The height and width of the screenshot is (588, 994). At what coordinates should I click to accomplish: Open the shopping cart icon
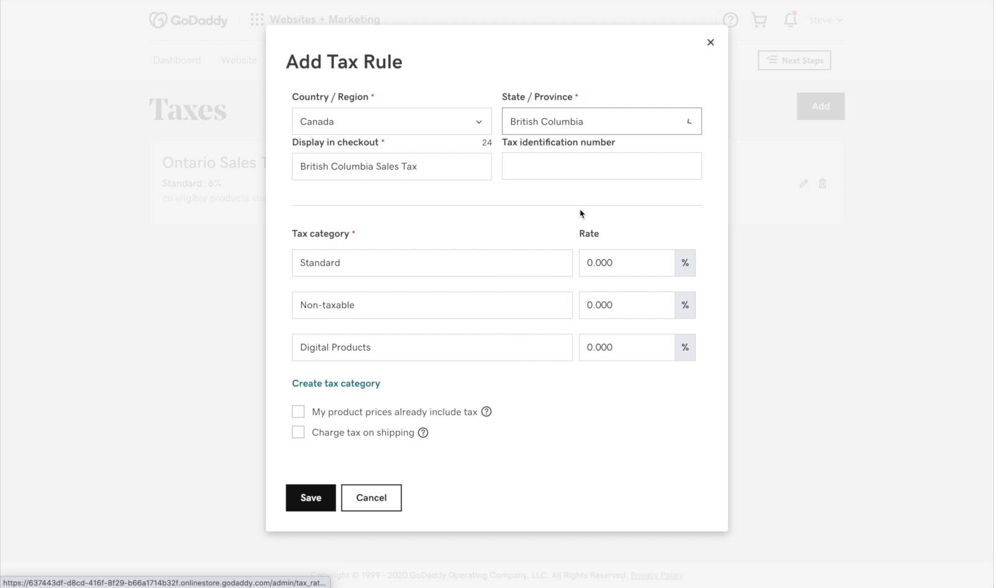(759, 20)
